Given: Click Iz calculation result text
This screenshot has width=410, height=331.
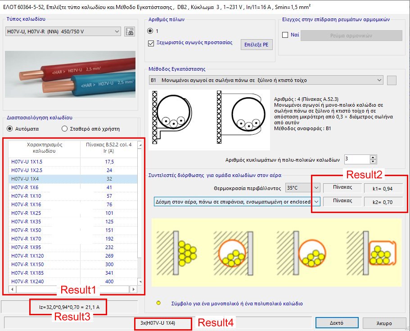Looking at the screenshot, I should click(x=69, y=307).
